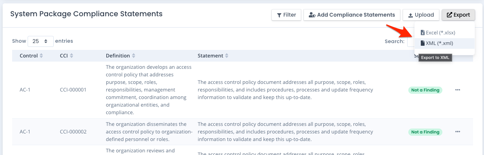Click AC-1 cell in CCI-000002 row
The image size is (484, 155).
25,132
